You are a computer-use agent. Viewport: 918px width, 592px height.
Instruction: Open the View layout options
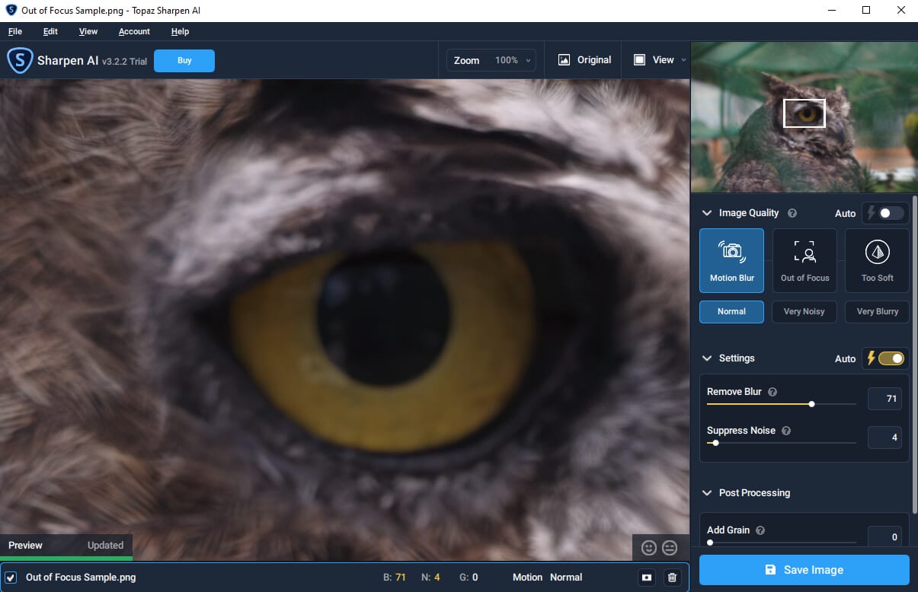click(660, 60)
